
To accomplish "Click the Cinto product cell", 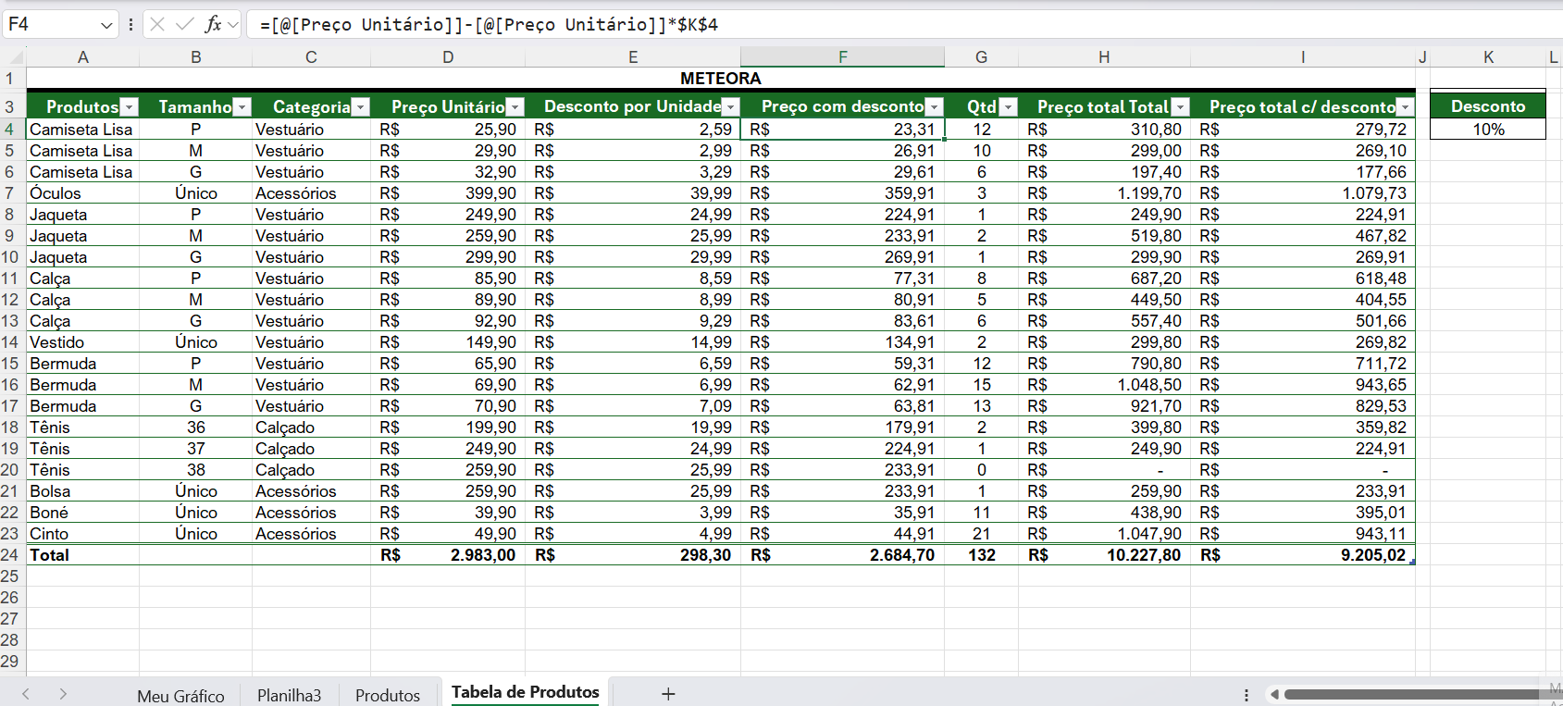I will [x=83, y=534].
